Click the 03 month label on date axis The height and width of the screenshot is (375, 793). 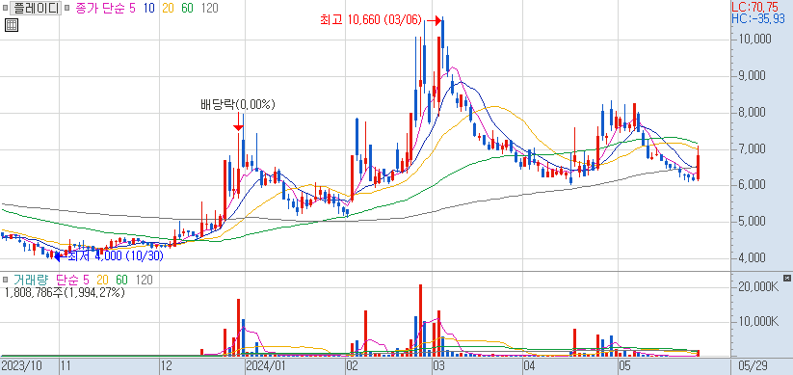pyautogui.click(x=438, y=365)
